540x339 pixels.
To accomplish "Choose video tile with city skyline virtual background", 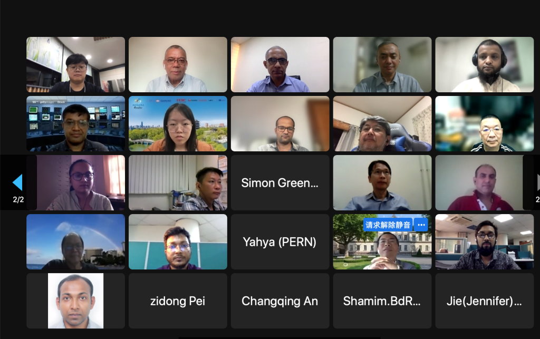I will [178, 123].
